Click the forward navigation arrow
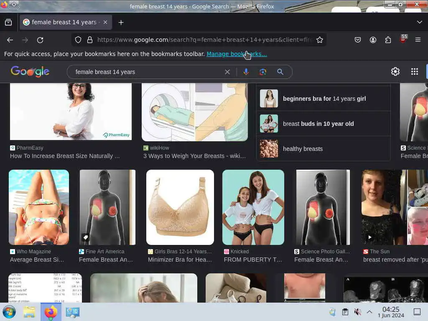428x321 pixels. click(25, 40)
